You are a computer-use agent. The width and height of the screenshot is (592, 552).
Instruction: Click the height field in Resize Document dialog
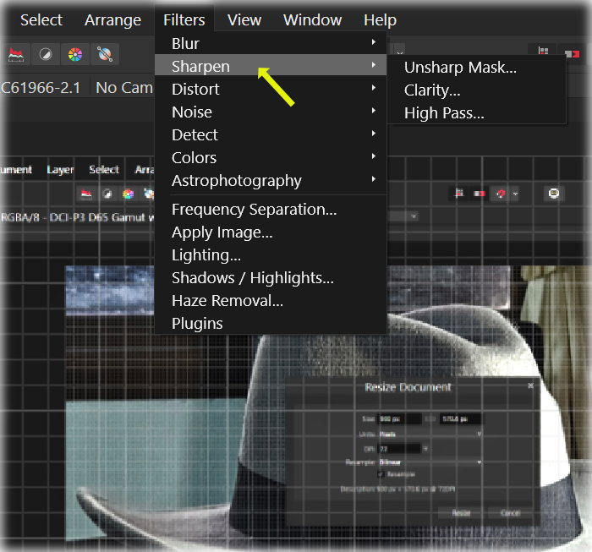point(461,418)
